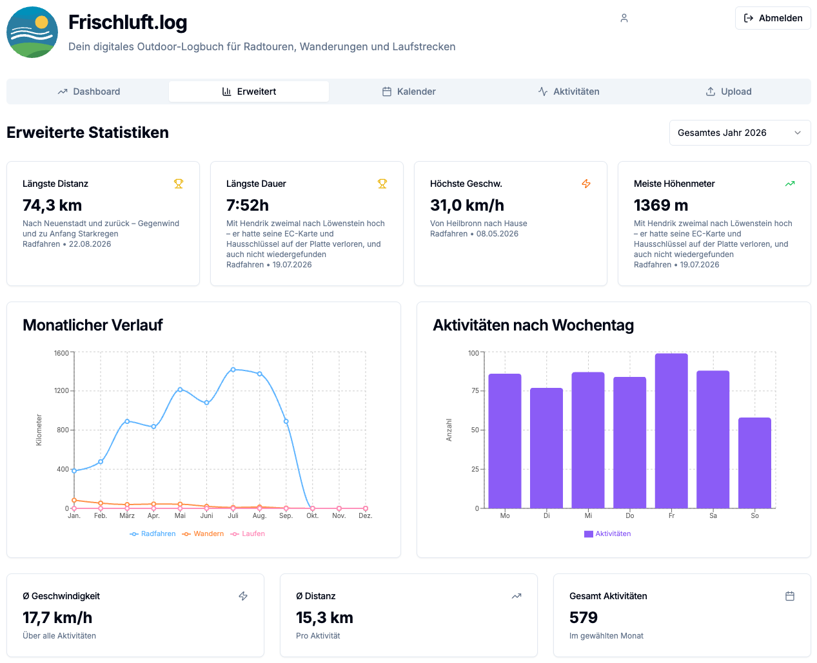Click the Radfahren data point for März
Viewport: 817px width, 663px height.
127,421
